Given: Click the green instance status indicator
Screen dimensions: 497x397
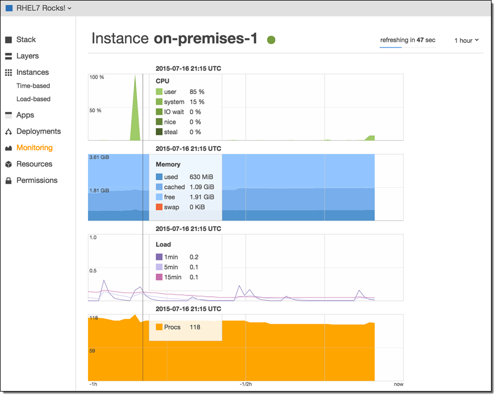Looking at the screenshot, I should (x=271, y=40).
